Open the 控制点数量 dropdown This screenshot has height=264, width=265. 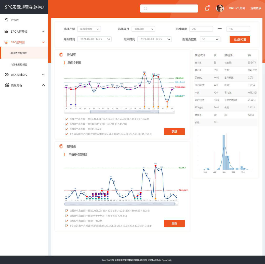click(x=210, y=39)
